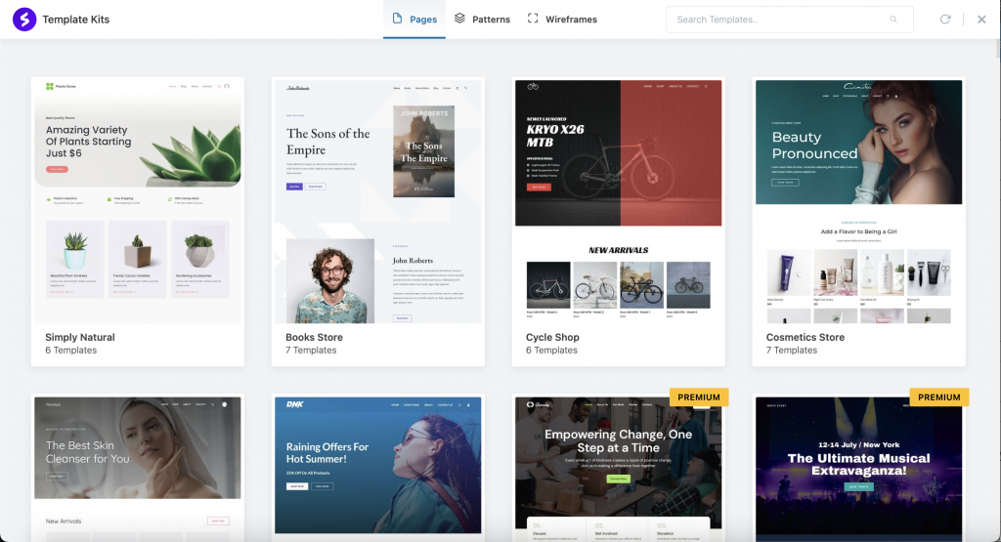
Task: Click the page scrollbar on the right
Action: [x=998, y=48]
